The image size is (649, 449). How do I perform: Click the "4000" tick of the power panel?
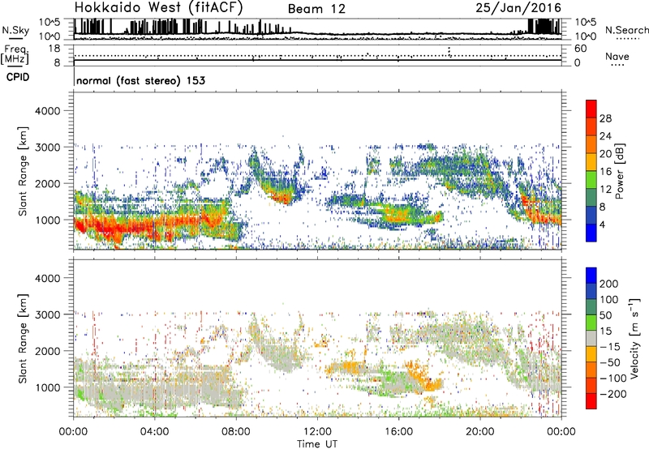click(x=48, y=111)
